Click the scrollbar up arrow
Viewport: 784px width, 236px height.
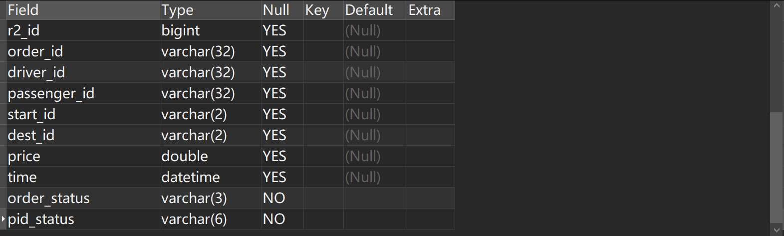(x=777, y=5)
